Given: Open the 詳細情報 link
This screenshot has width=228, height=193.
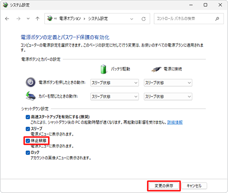Looking at the screenshot, I should click(x=175, y=122).
